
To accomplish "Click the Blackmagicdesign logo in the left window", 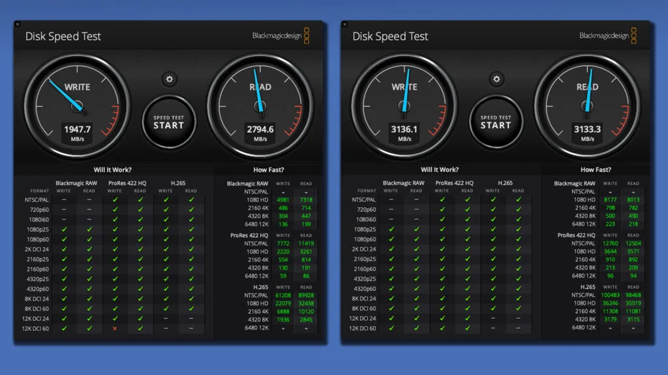I will tap(281, 36).
